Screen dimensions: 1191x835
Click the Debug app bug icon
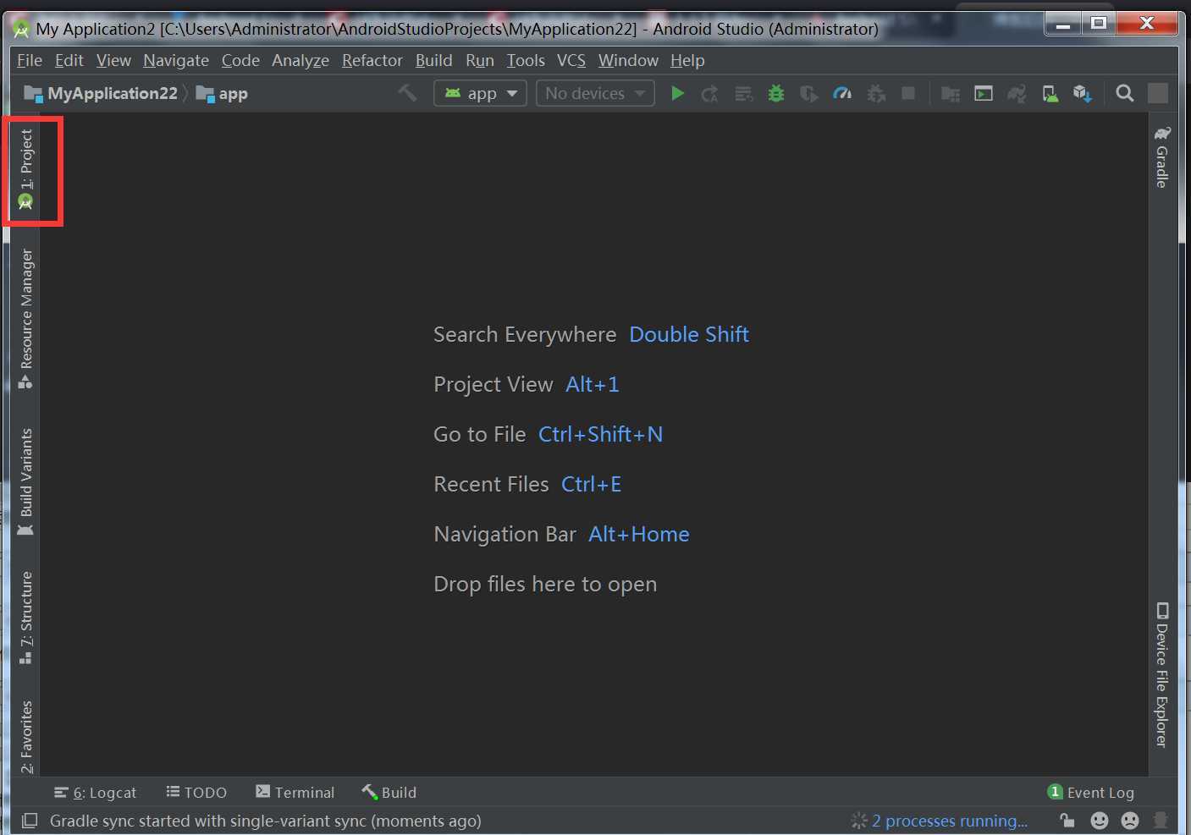776,93
